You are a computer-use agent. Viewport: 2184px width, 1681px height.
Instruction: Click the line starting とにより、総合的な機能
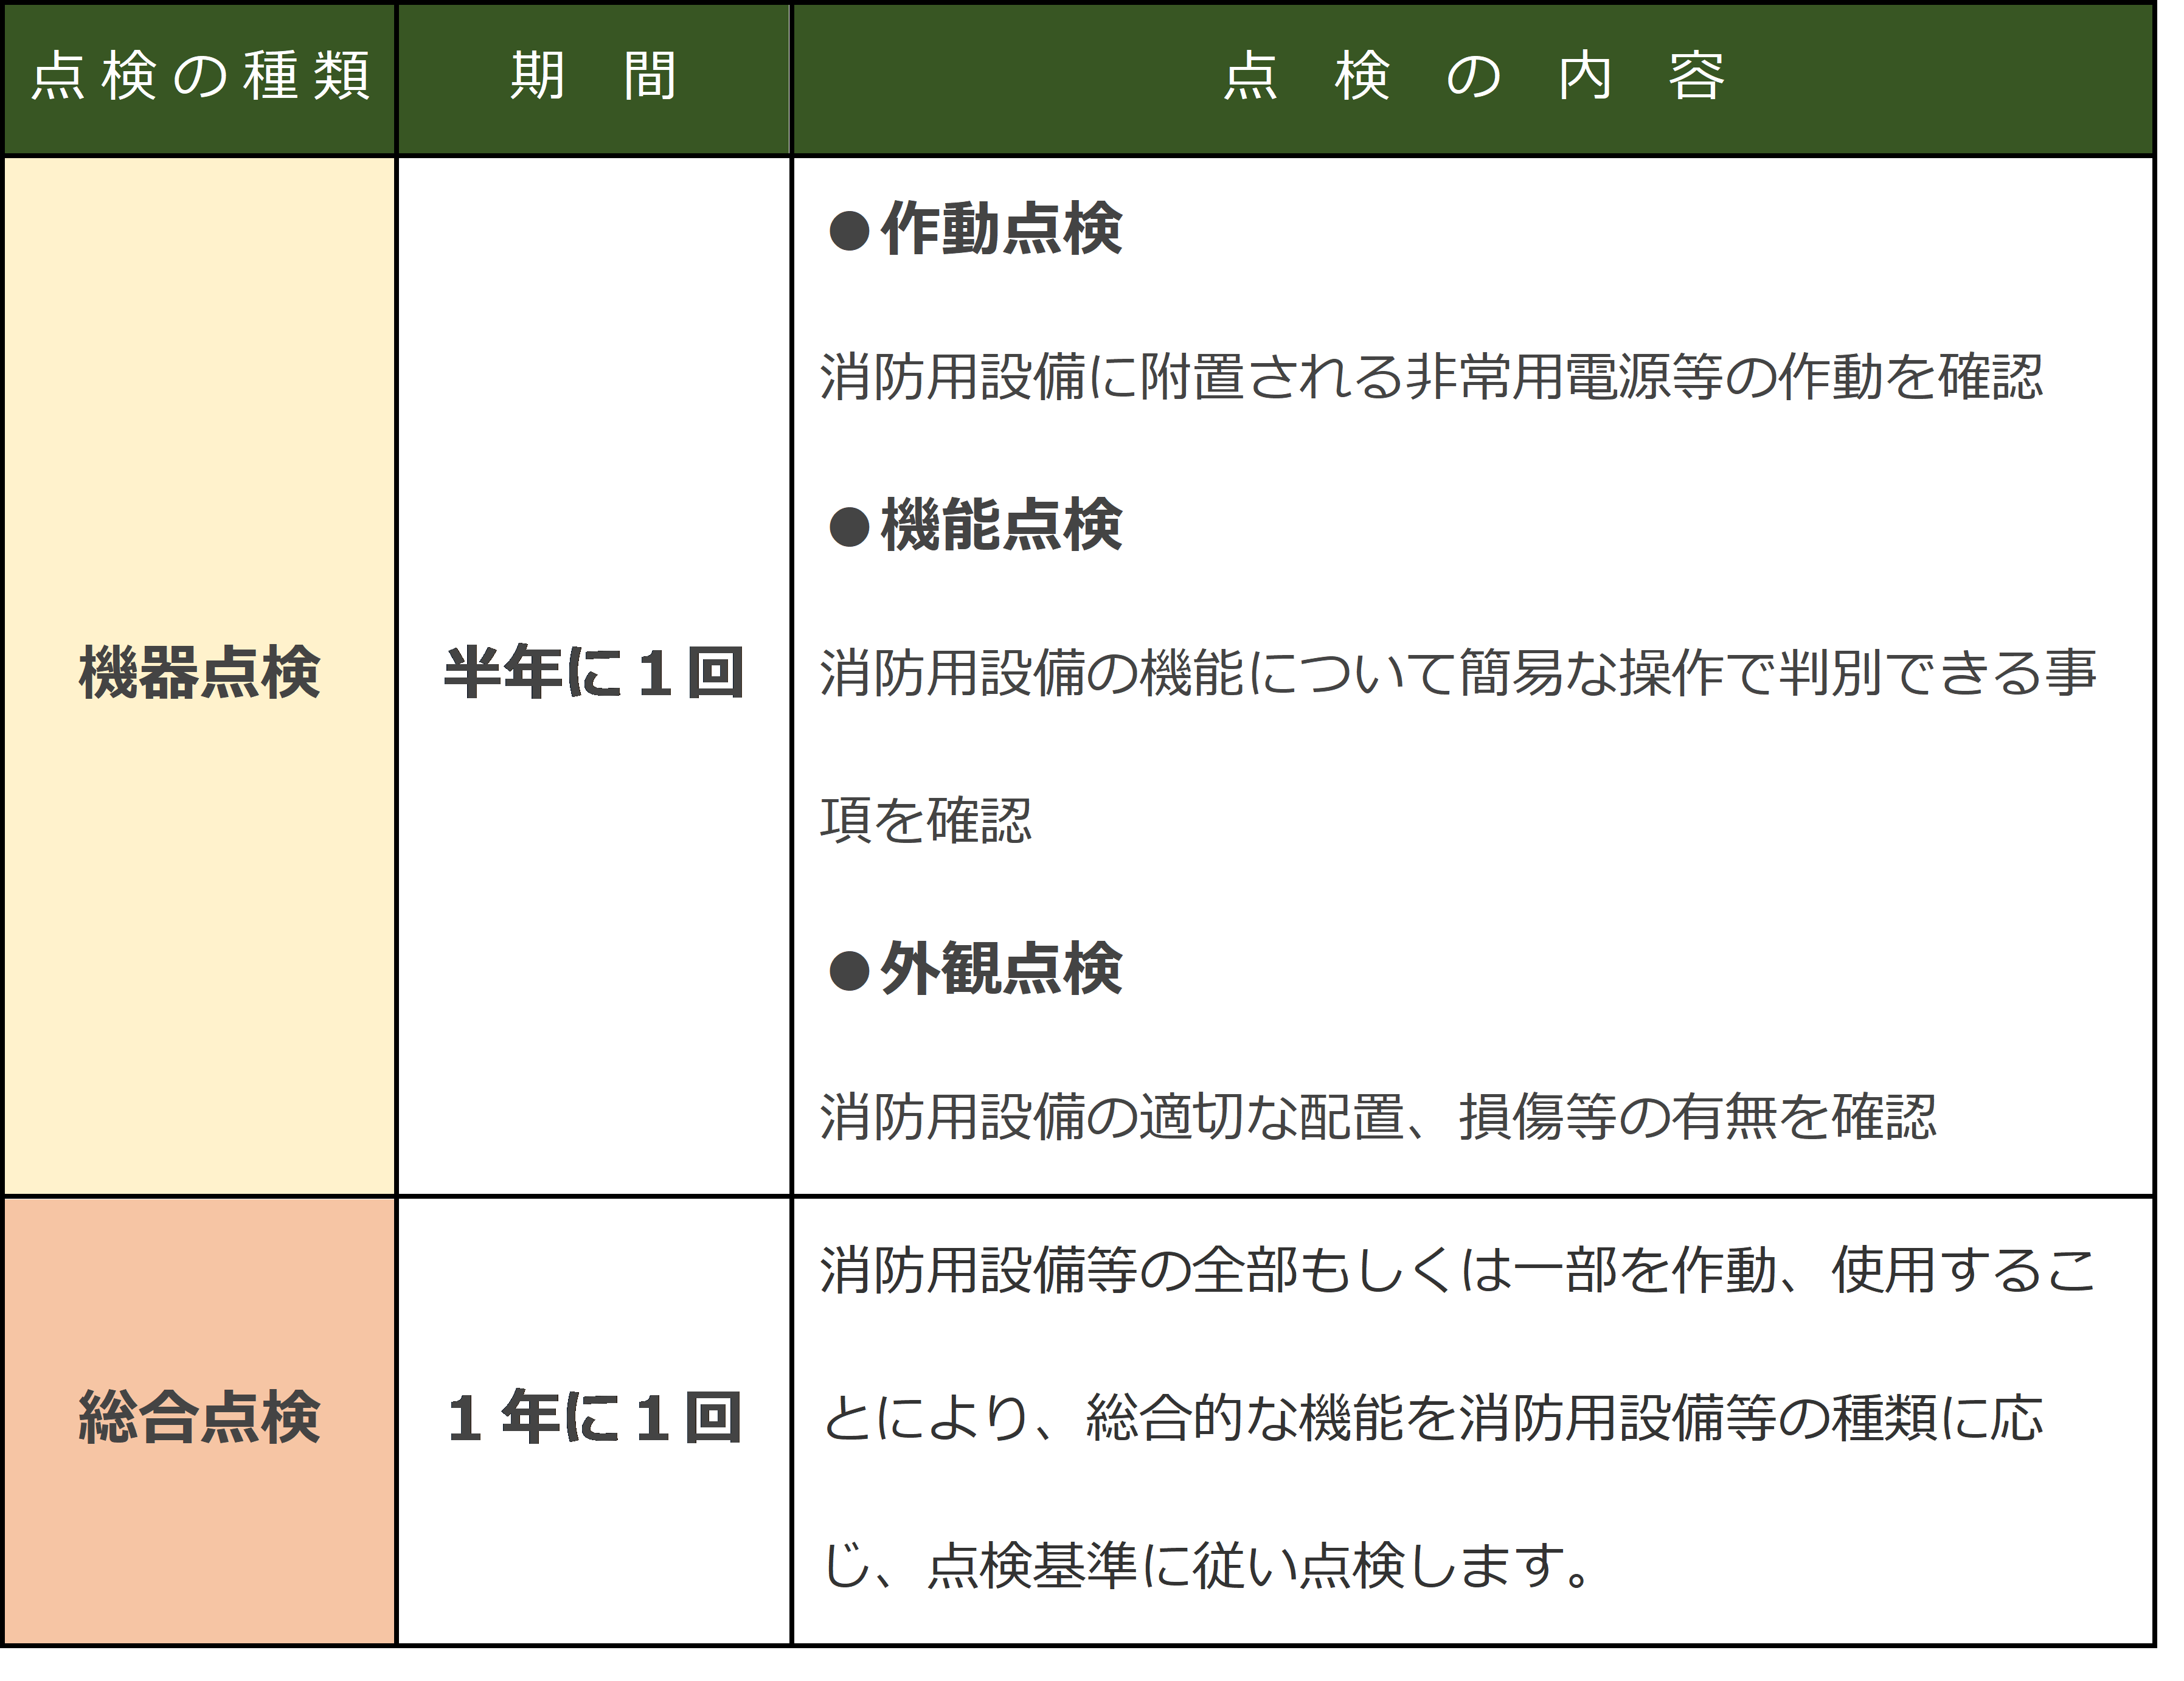1432,1419
